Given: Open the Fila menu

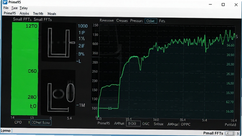Looking at the screenshot, I should point(6,8).
